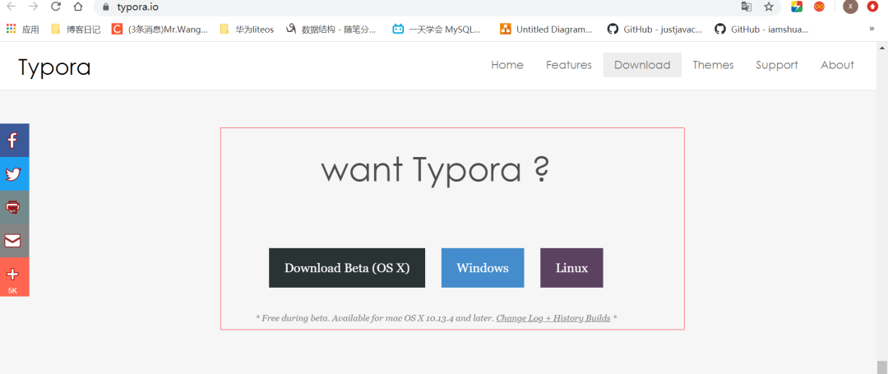Open the About nav item
888x374 pixels.
(x=837, y=65)
